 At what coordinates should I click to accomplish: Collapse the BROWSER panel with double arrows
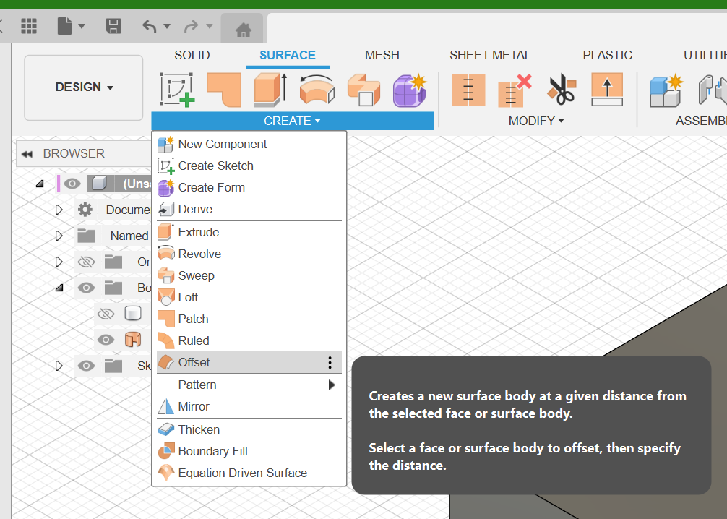point(27,154)
